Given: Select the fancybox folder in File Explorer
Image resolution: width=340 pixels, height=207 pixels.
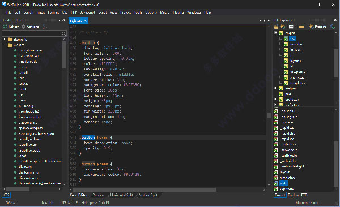Looking at the screenshot, I should click(297, 44).
